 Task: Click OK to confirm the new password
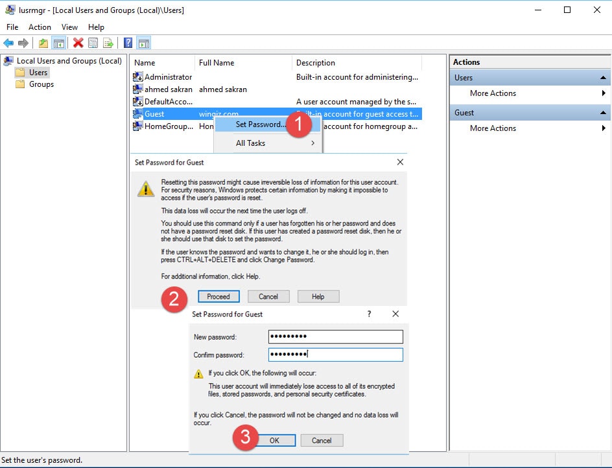coord(274,440)
